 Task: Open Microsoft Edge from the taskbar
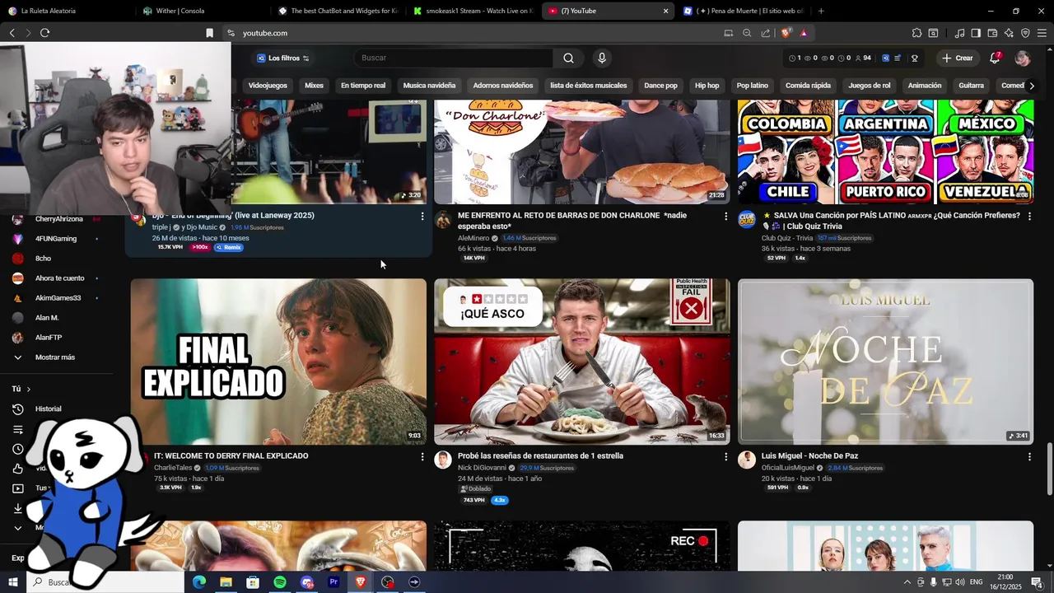coord(199,582)
